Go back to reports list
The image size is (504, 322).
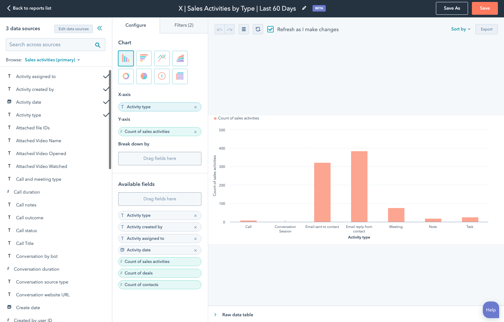pyautogui.click(x=29, y=8)
